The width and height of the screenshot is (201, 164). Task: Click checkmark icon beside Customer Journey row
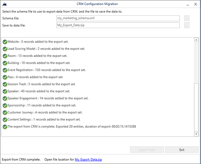(5, 113)
